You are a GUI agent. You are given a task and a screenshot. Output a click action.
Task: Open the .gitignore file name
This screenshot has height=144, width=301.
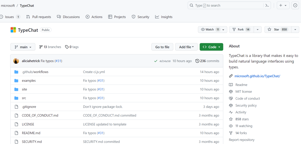[x=29, y=107]
